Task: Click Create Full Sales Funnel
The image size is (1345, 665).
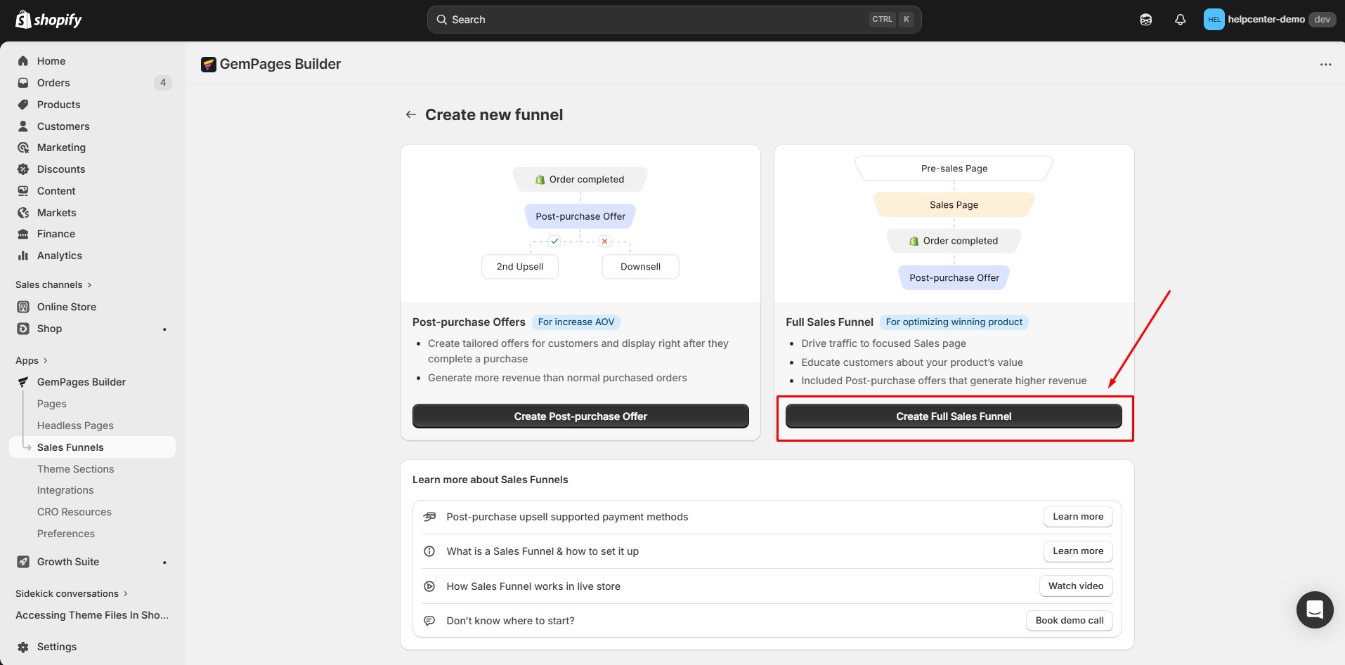Action: click(x=954, y=416)
